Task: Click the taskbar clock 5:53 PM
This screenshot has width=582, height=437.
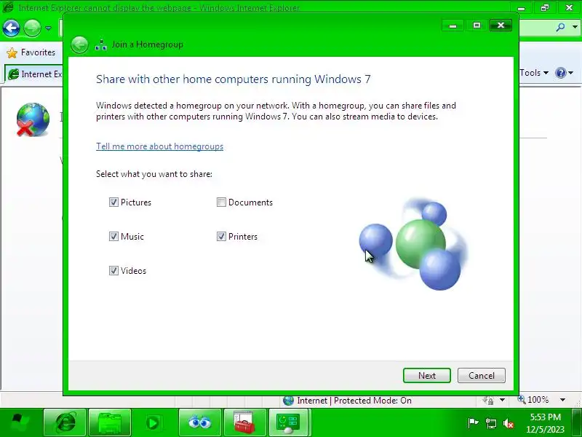Action: 545,417
